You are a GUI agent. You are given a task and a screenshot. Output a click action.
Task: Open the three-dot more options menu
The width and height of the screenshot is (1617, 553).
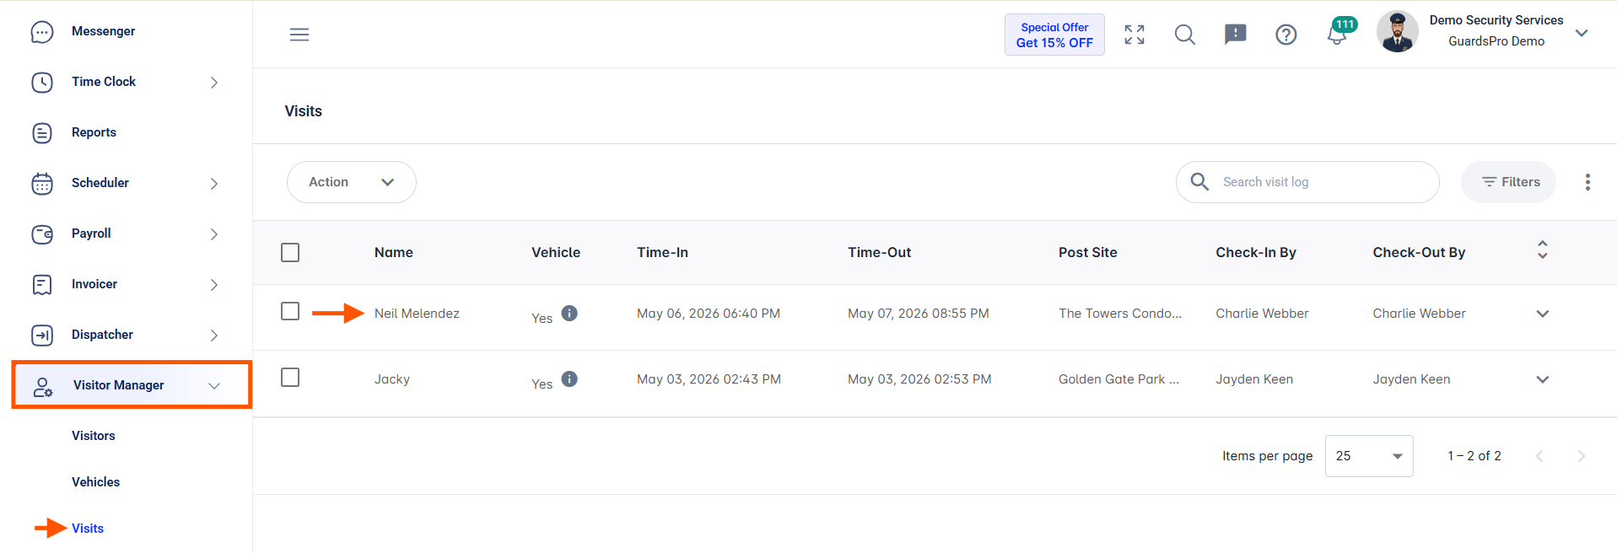[1587, 182]
